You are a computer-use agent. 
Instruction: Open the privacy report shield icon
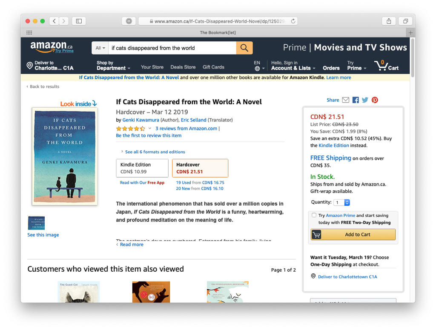tap(129, 21)
